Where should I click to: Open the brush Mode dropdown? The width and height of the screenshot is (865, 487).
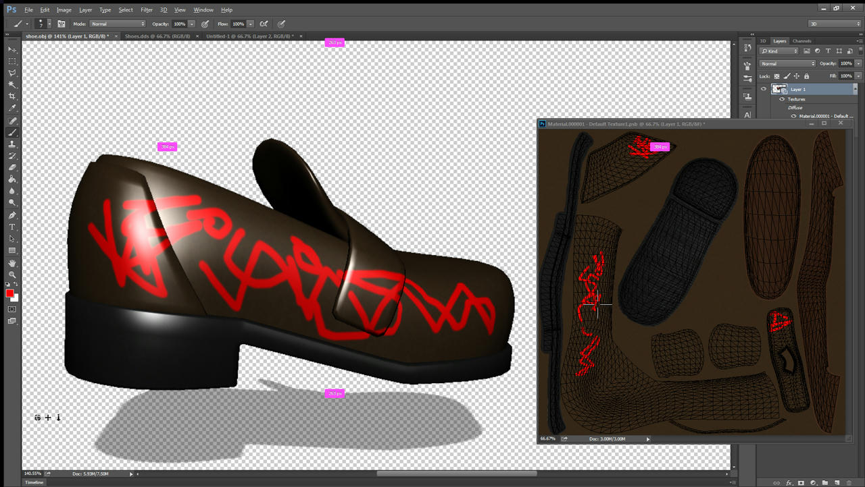click(x=118, y=24)
